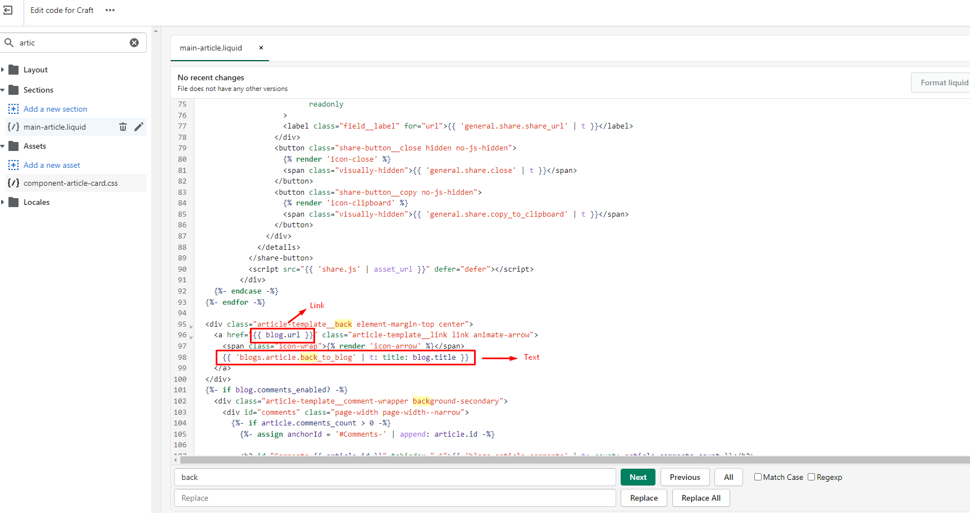Click the code on line 96 'blog.url'
Viewport: 970px width, 513px height.
point(283,335)
